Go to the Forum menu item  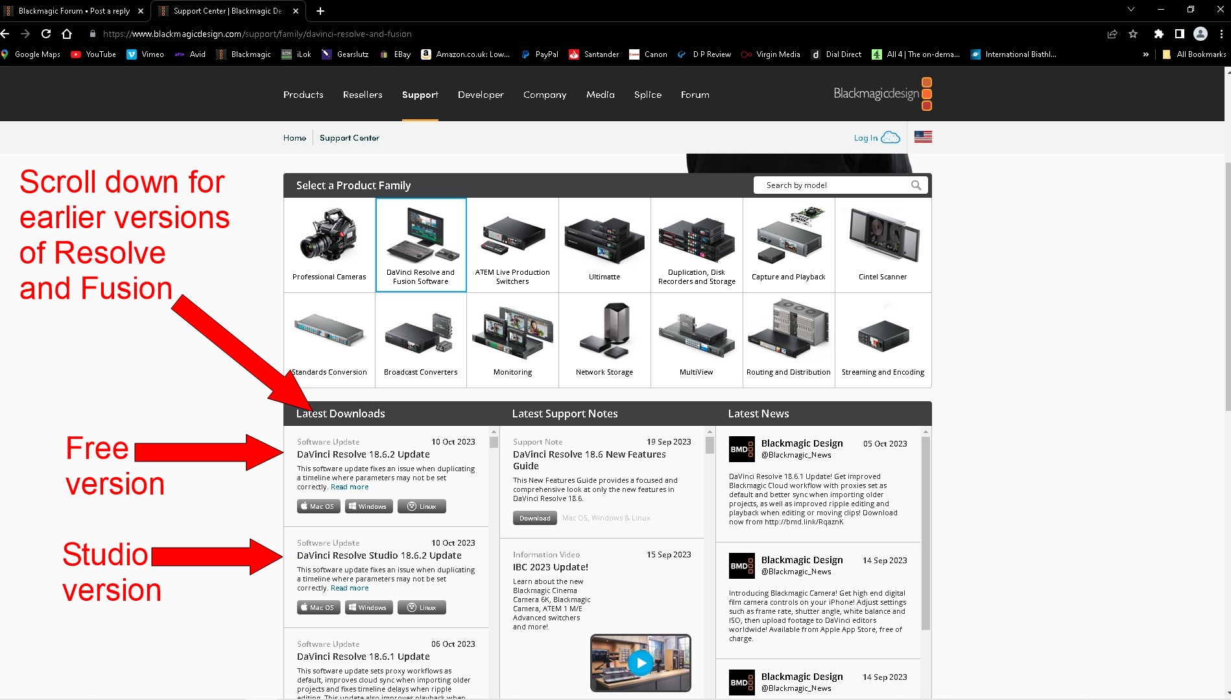click(695, 95)
